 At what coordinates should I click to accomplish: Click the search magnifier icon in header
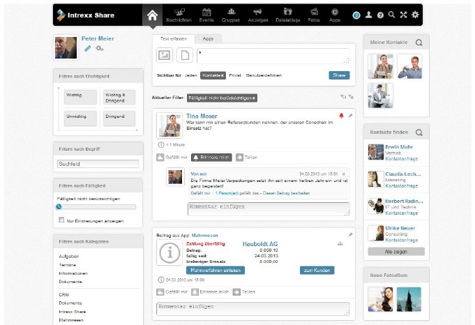[x=391, y=15]
